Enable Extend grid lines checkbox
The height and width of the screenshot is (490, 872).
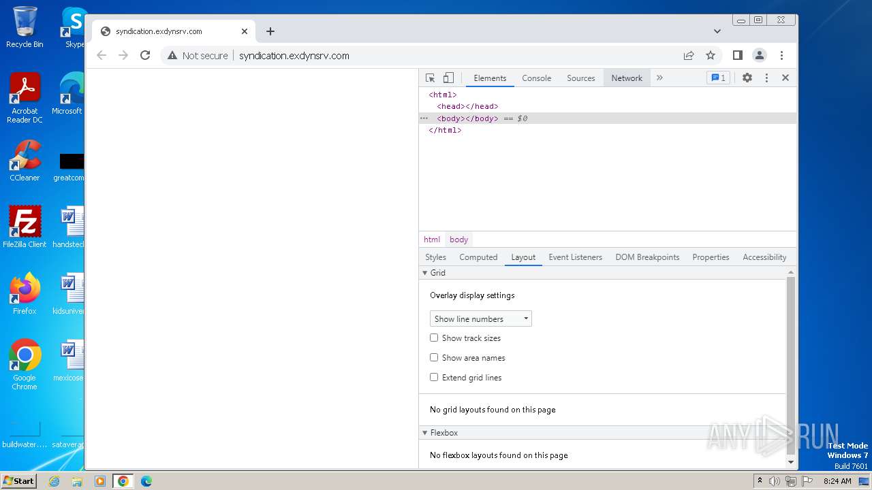434,377
